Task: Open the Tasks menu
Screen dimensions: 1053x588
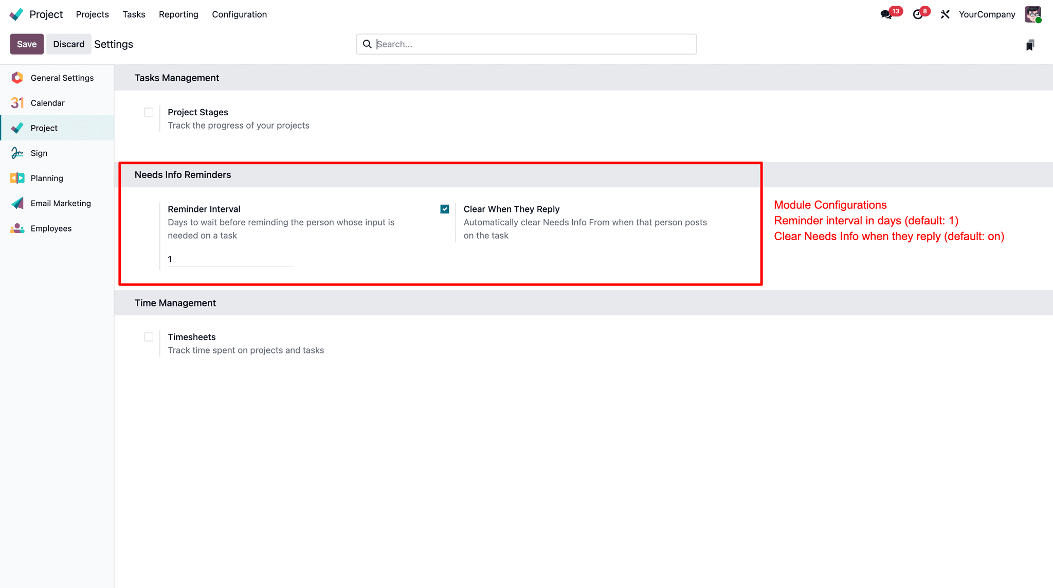Action: [x=134, y=14]
